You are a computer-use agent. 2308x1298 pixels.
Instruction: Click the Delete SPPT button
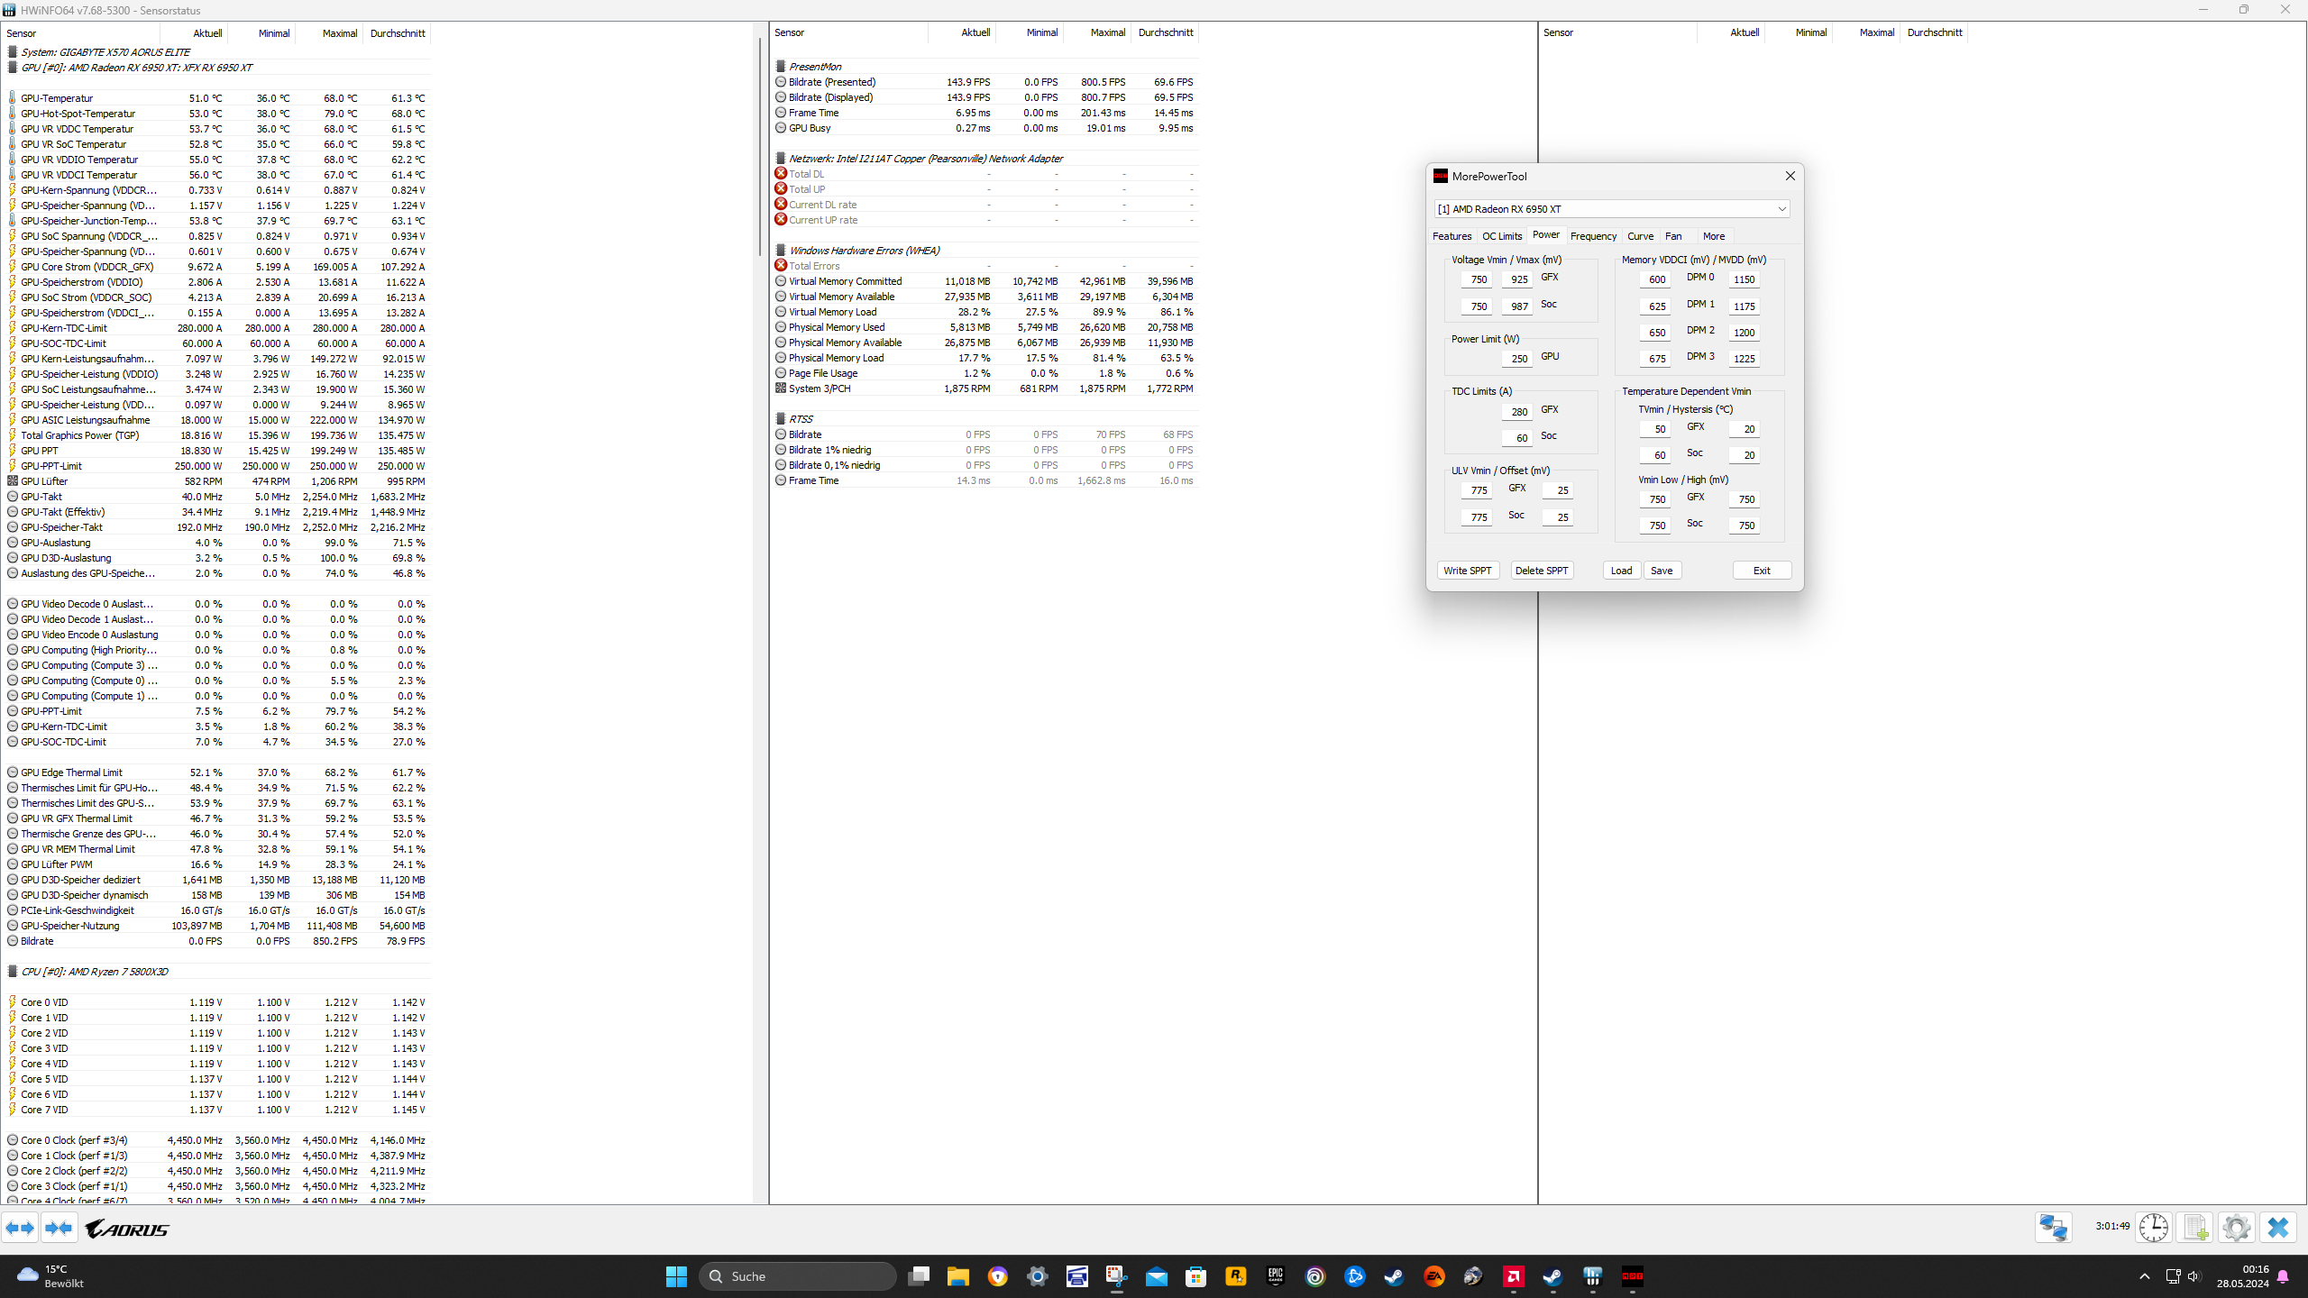point(1542,571)
